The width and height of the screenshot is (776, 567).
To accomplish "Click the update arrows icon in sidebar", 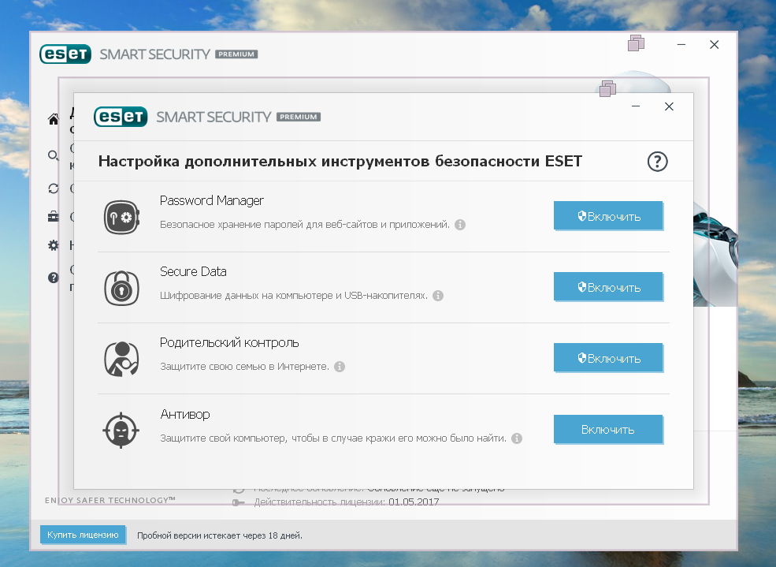I will [x=54, y=188].
